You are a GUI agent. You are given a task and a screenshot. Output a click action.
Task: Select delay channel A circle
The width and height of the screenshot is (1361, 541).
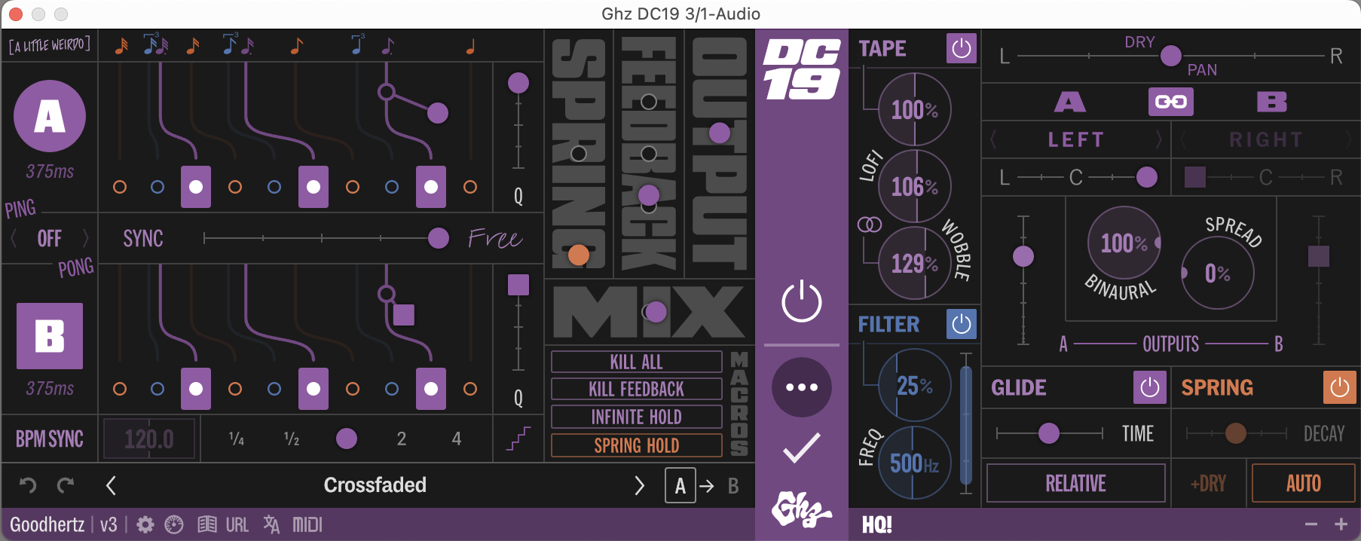(50, 116)
